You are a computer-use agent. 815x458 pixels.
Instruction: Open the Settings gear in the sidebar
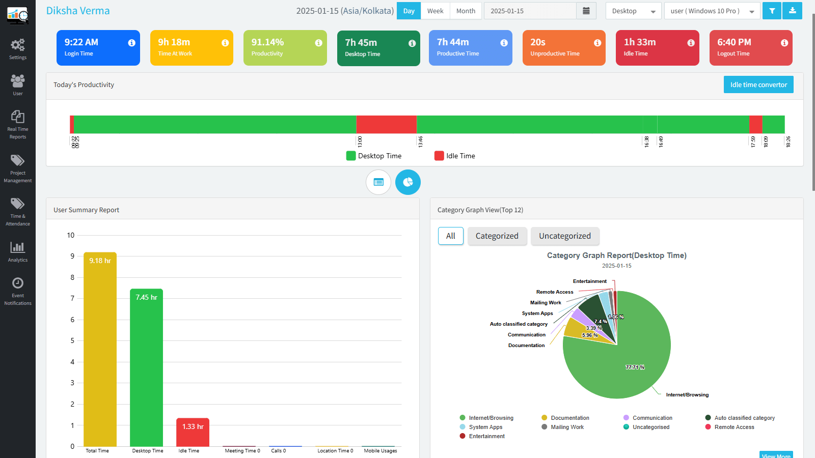[18, 48]
